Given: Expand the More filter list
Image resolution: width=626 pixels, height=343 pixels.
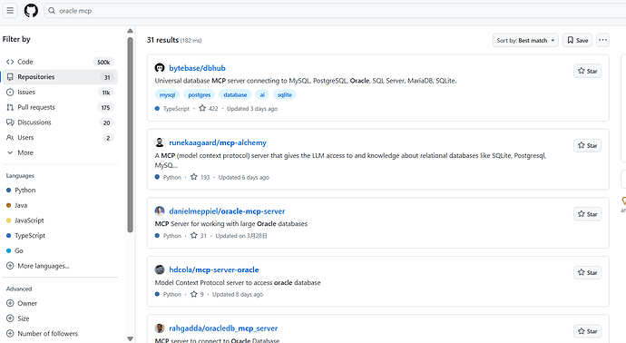Looking at the screenshot, I should click(x=60, y=153).
